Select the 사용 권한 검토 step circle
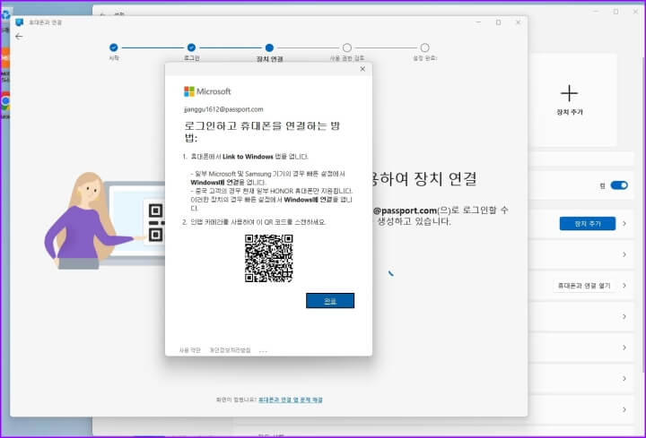 pos(347,47)
